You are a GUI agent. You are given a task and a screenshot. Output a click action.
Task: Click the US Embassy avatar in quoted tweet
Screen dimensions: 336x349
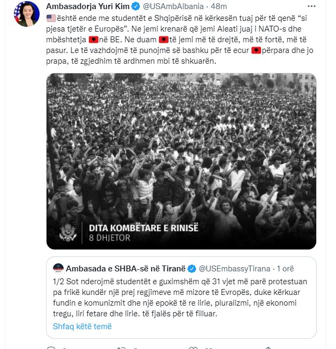click(58, 267)
